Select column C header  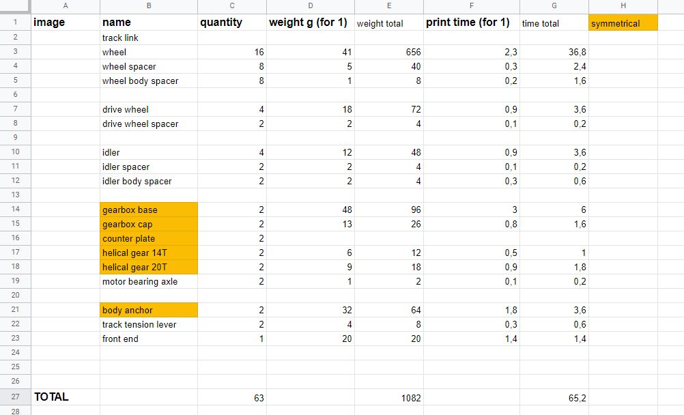(x=231, y=5)
